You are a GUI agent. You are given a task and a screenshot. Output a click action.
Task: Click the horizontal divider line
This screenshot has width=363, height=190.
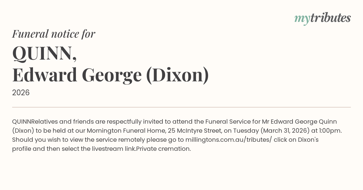(x=181, y=107)
